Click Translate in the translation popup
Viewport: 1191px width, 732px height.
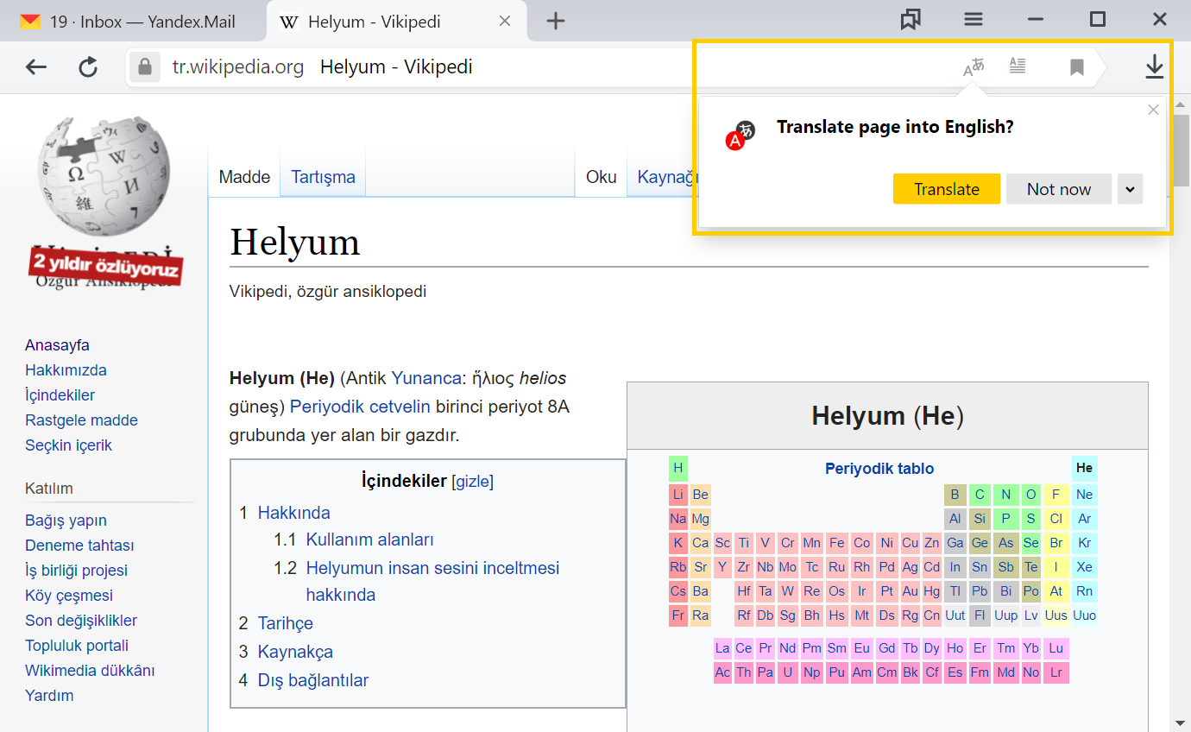(x=947, y=189)
